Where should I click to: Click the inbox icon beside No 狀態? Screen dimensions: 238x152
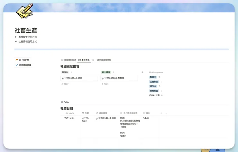(x=151, y=95)
